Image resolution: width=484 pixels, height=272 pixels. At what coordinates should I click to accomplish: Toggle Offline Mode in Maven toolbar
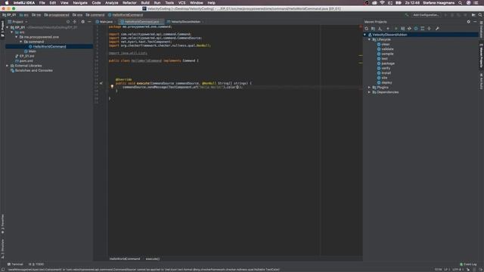pos(409,29)
